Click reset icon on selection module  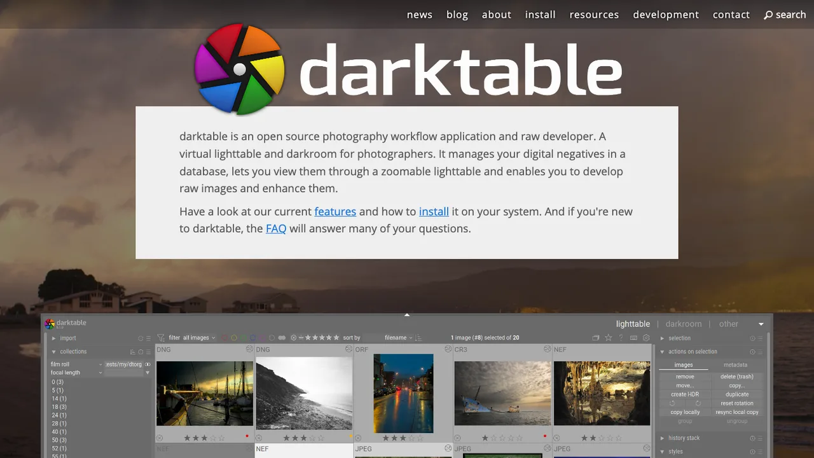tap(752, 338)
